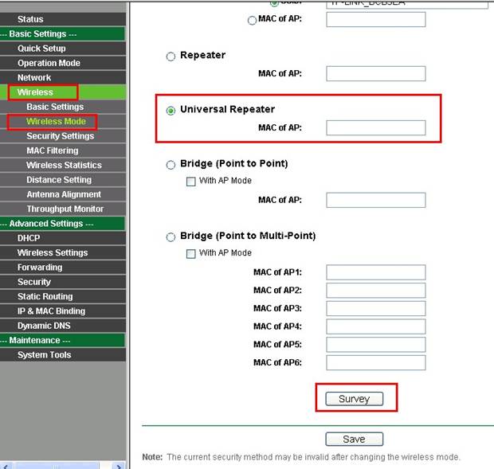Click the Save button
Screen dimensions: 494x469
pos(355,439)
